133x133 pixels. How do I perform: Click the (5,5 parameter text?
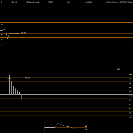[x=68, y=2]
